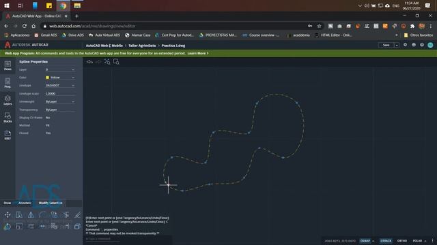Open POLAR settings arrow in status bar

(425, 241)
